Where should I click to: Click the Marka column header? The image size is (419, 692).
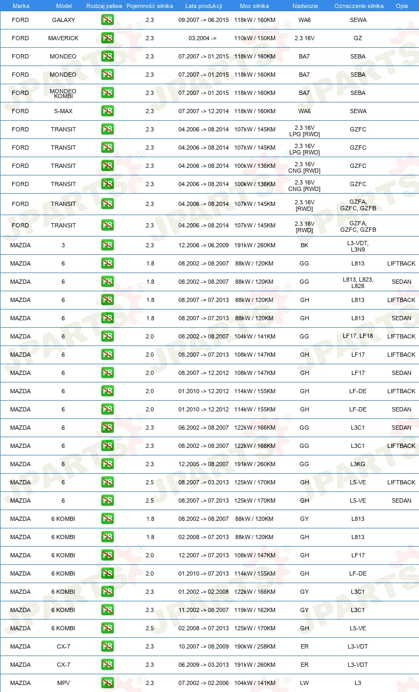coord(21,5)
